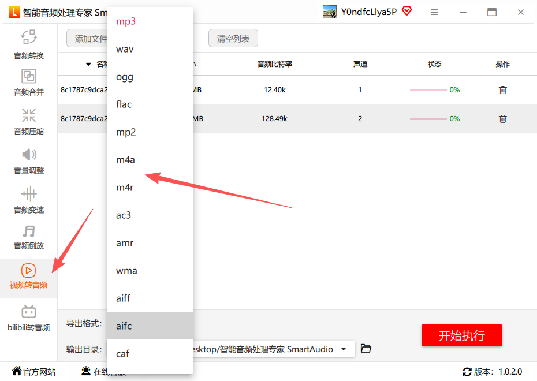537x381 pixels.
Task: Choose m4a from the format list
Action: 125,160
